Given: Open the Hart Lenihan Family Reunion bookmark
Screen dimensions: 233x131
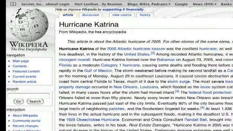Looking at the screenshot, I should point(98,4).
